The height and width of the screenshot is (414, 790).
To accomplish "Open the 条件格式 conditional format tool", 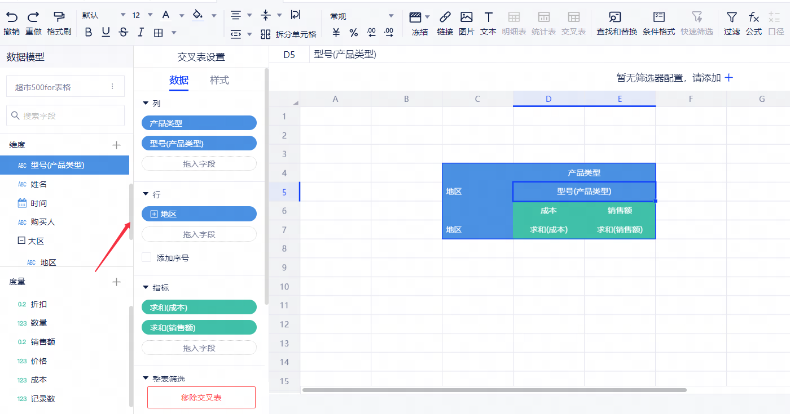I will point(659,17).
